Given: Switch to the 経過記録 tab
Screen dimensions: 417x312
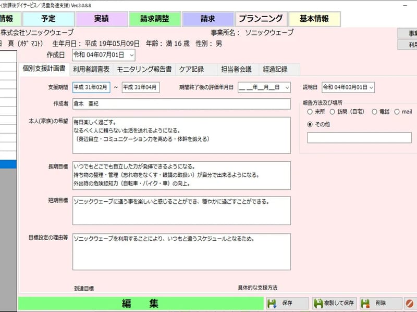Looking at the screenshot, I should [279, 70].
